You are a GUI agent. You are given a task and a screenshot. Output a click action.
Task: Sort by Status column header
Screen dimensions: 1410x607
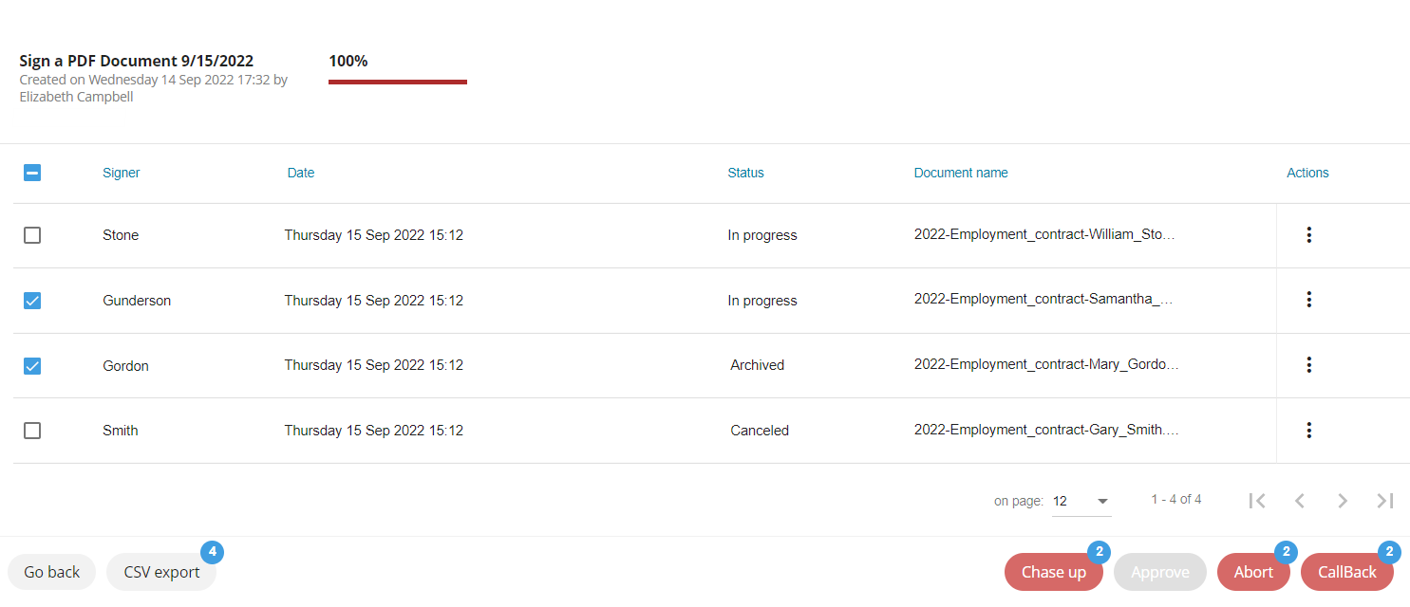pos(745,173)
